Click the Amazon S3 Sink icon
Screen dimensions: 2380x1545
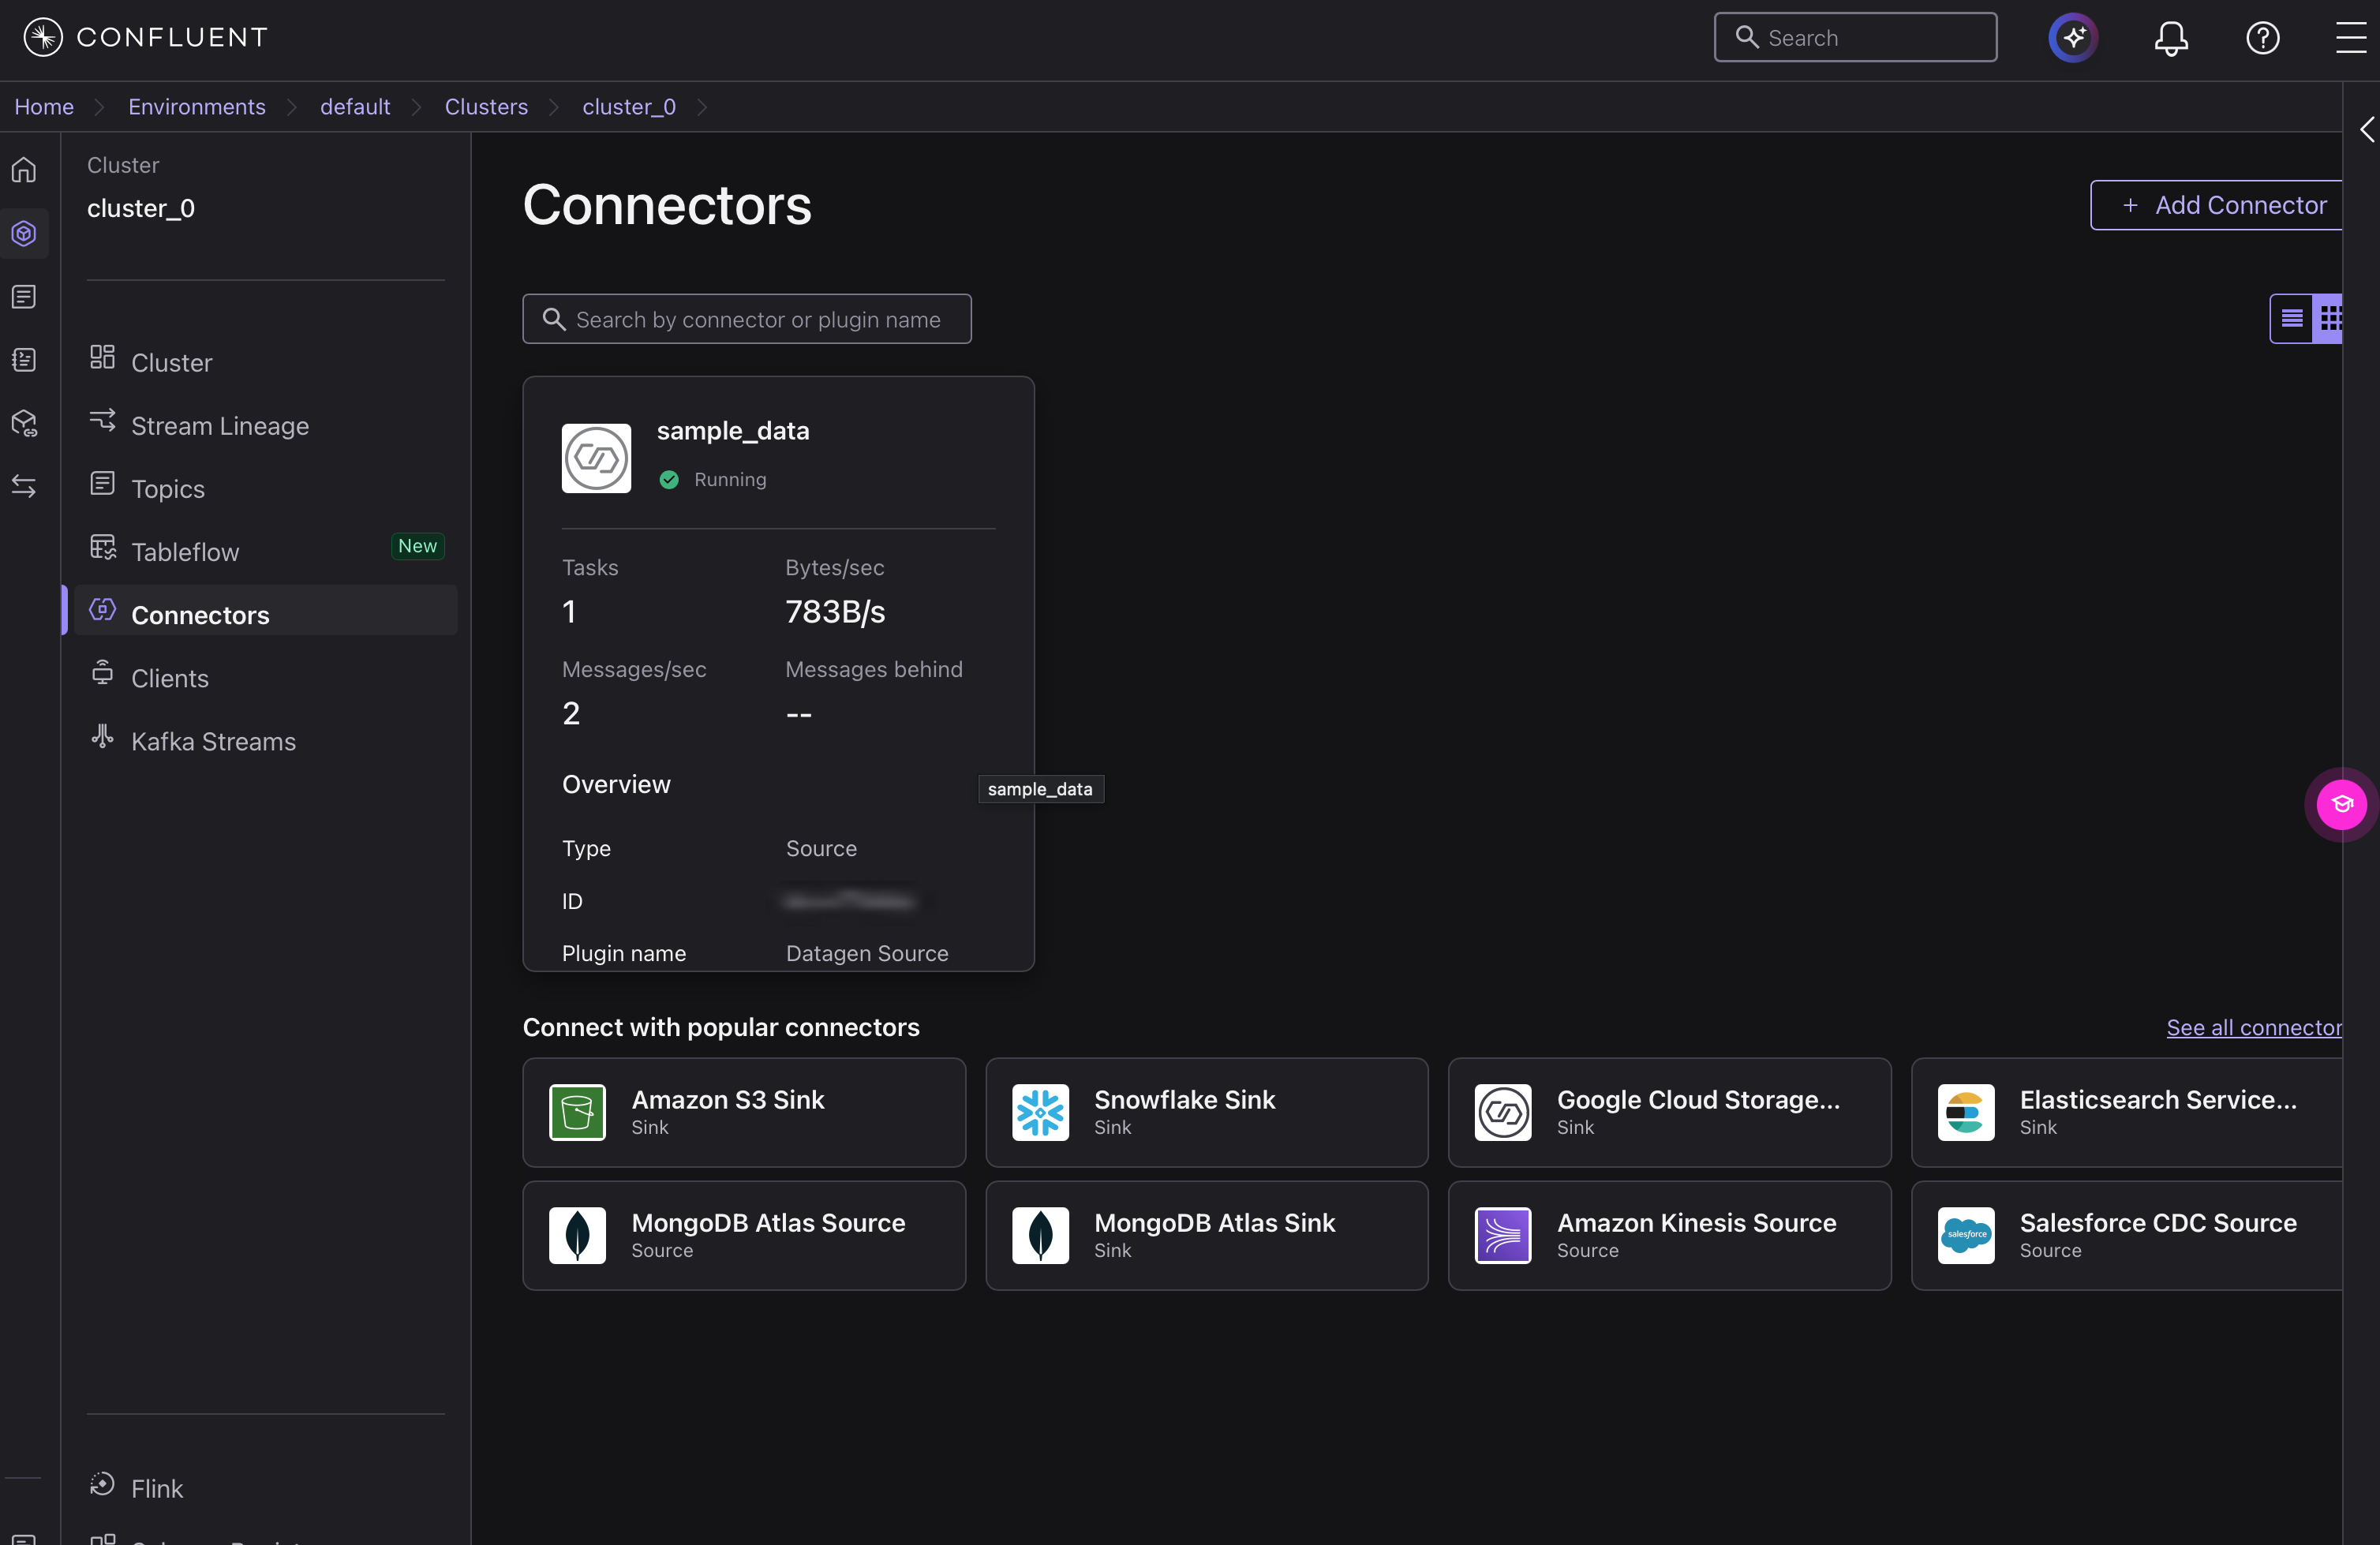point(577,1112)
